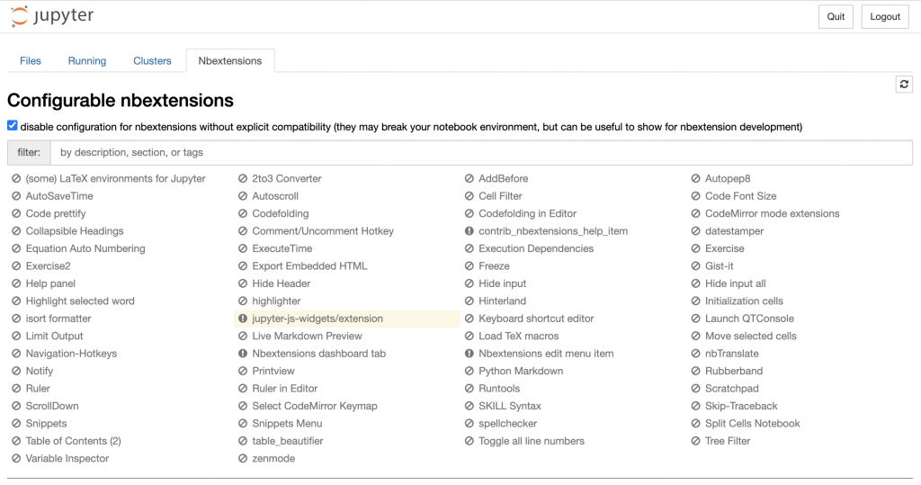Open the isort formatter extension
This screenshot has width=921, height=485.
click(58, 319)
